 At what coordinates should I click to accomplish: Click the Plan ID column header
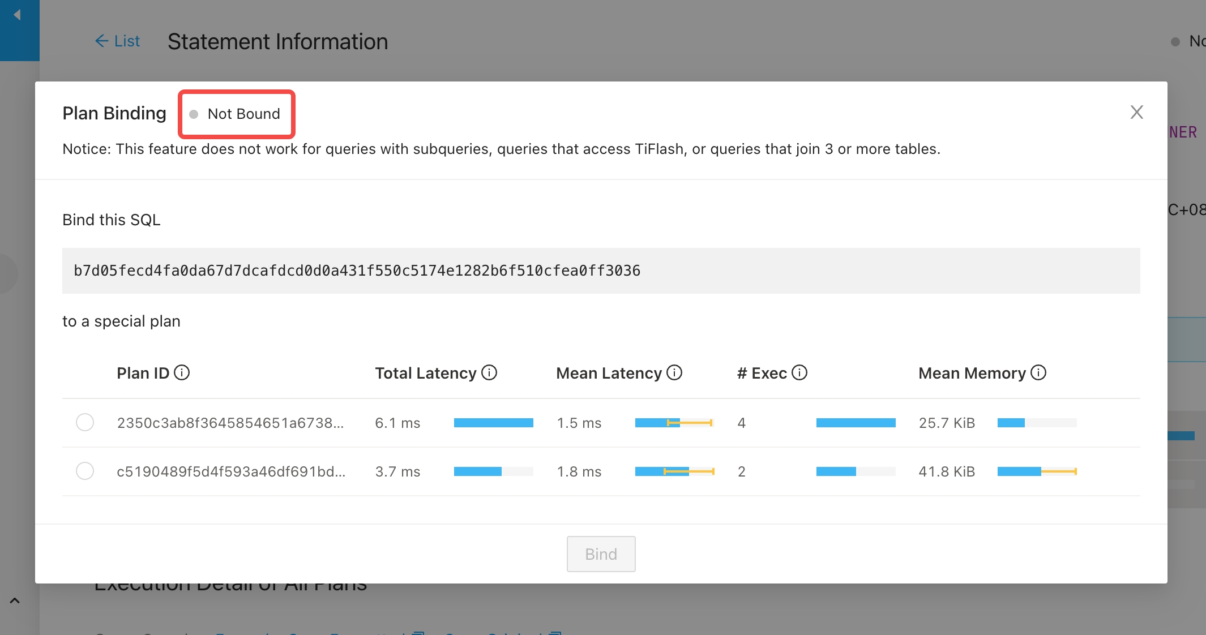point(143,373)
